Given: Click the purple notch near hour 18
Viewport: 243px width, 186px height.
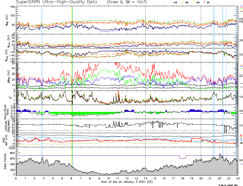Looking at the screenshot, I should click(x=183, y=157).
